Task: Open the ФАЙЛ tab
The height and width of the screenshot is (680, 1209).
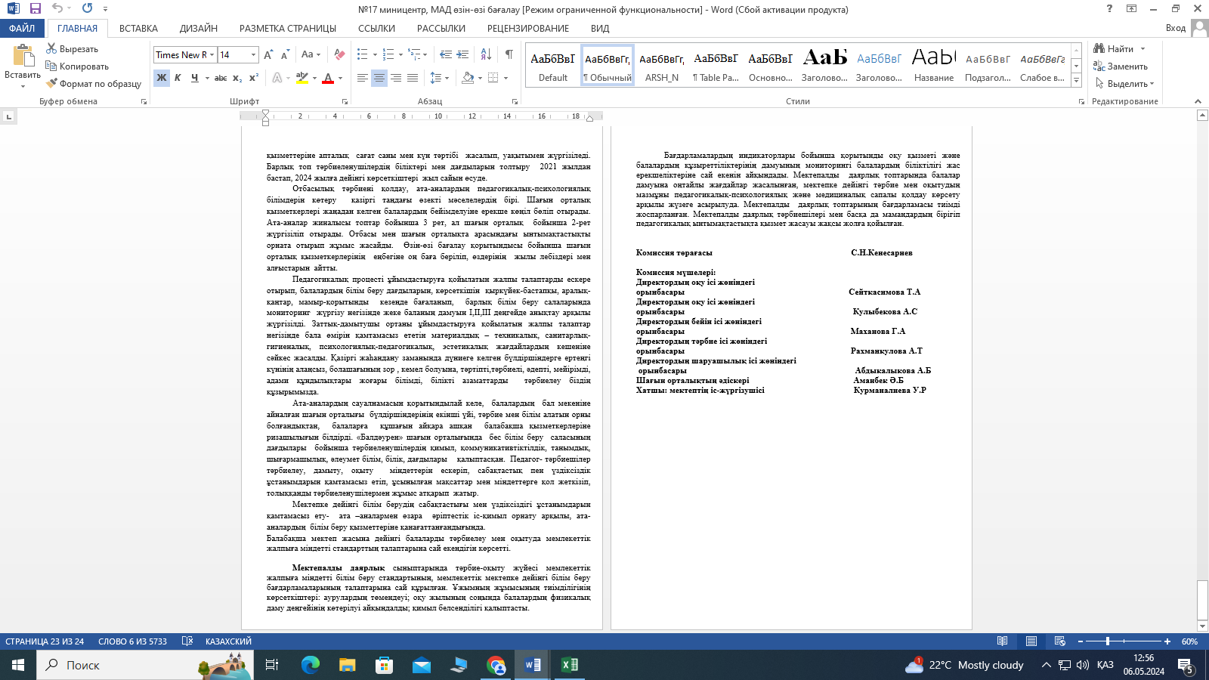Action: (x=22, y=28)
